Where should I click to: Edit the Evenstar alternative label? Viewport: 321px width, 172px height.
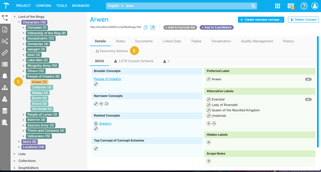coord(208,99)
